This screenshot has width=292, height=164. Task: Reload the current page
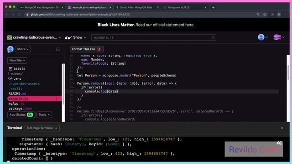(x=19, y=15)
